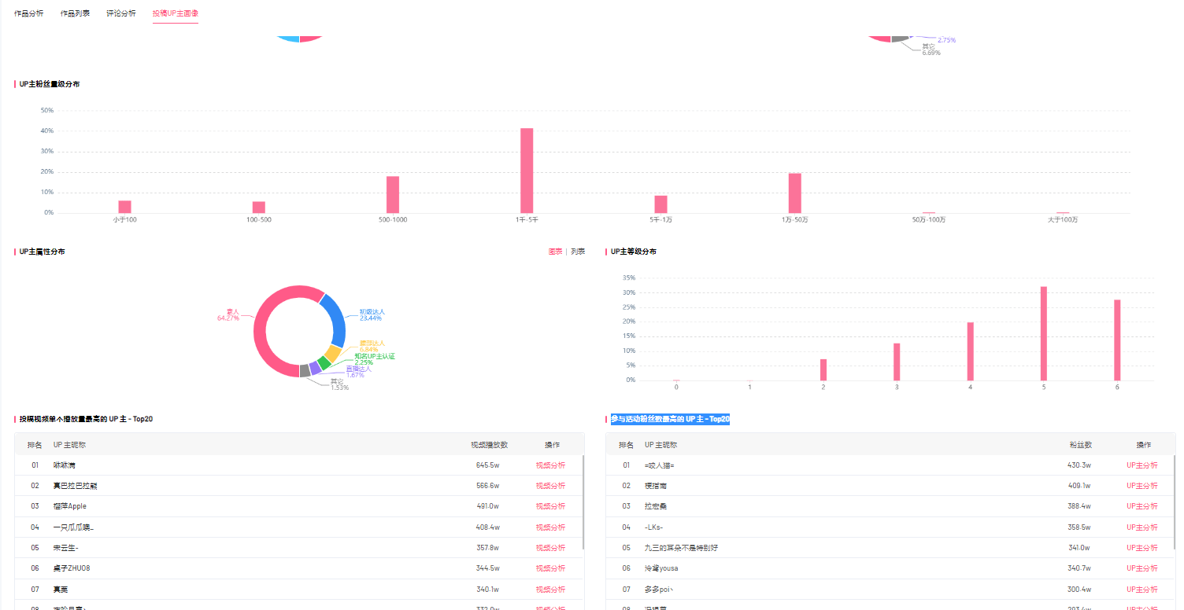Open UP主分析 for 多多poi丶
This screenshot has height=610, width=1184.
[x=1141, y=590]
